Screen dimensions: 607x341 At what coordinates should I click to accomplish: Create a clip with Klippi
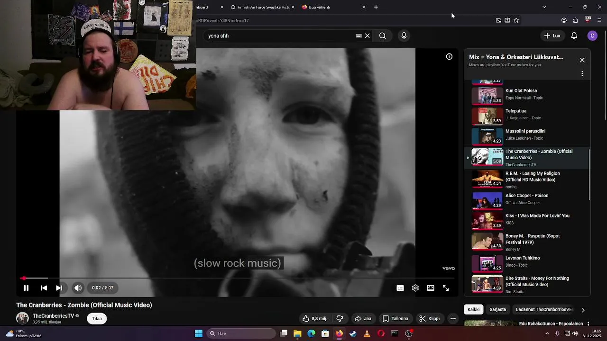tap(430, 319)
